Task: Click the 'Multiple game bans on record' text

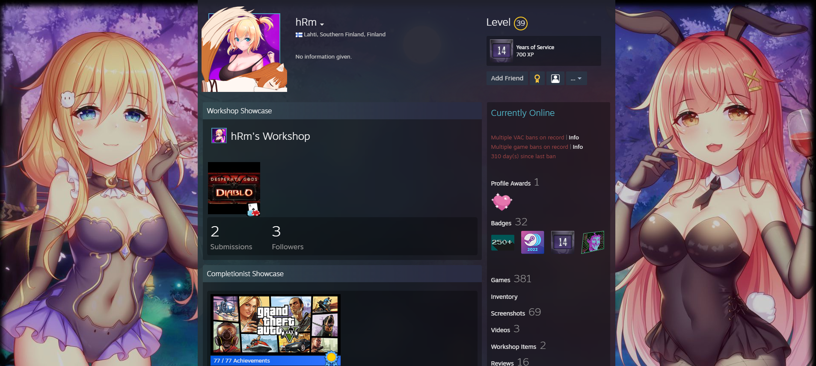Action: (x=529, y=147)
